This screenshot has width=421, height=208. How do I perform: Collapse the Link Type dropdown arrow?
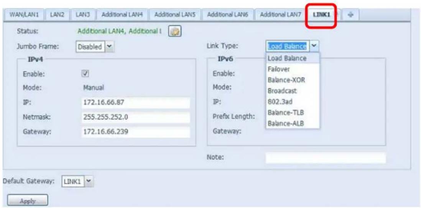[x=315, y=46]
